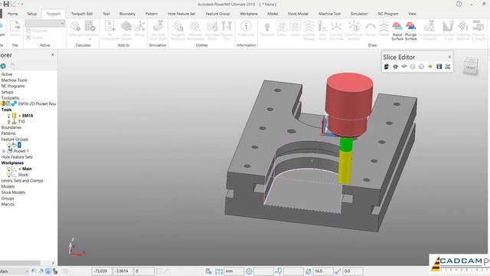Click the Duplicate active toolpath button
Image resolution: width=490 pixels, height=276 pixels.
pos(37,31)
